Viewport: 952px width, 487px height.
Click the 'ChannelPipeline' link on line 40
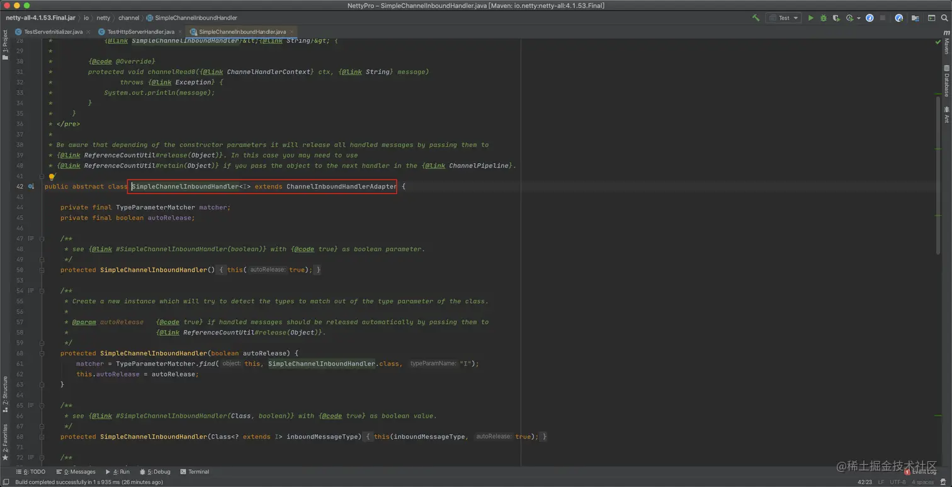pyautogui.click(x=478, y=166)
